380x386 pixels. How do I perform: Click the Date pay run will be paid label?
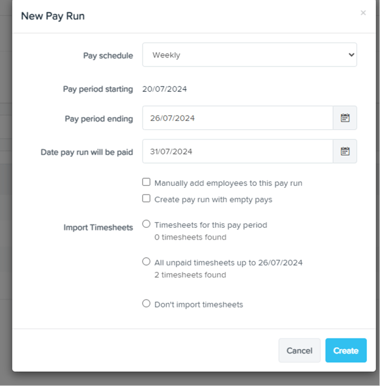pos(87,152)
